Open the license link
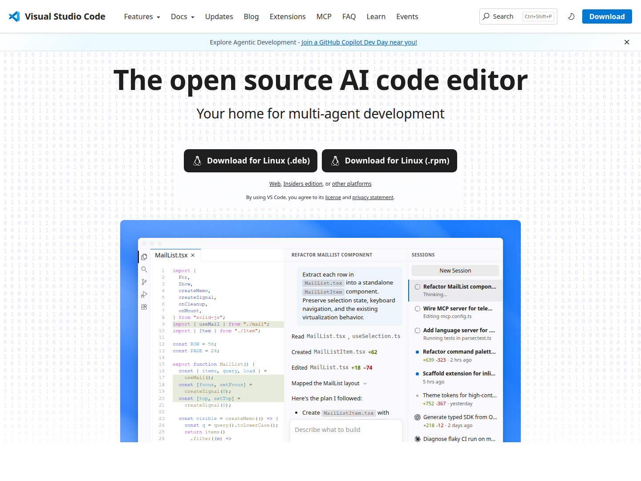641x481 pixels. 333,197
